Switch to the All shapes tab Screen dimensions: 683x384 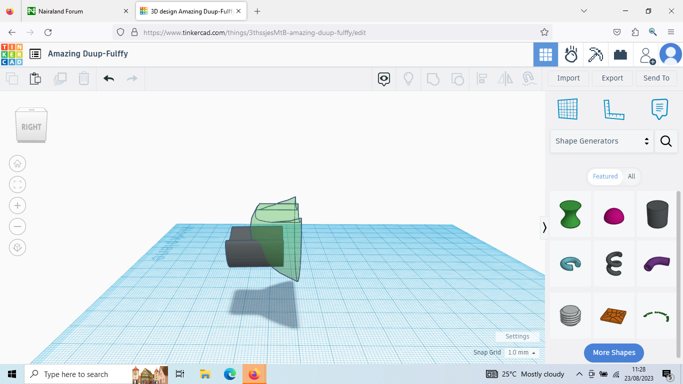[631, 176]
